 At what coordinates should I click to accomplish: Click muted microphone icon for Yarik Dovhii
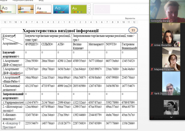[152, 93]
